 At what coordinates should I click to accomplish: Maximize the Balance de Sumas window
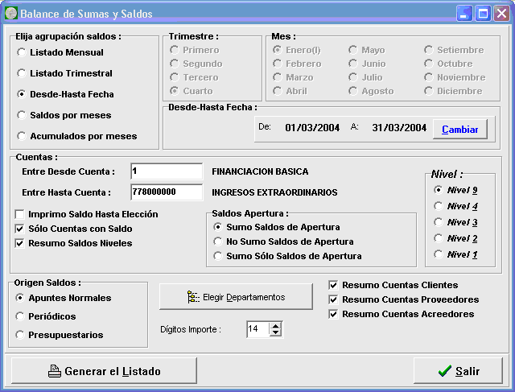[x=483, y=13]
